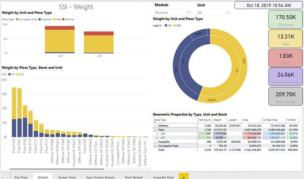Click the Plate PL09 bar in stock chart
The width and height of the screenshot is (304, 179).
[x=14, y=112]
